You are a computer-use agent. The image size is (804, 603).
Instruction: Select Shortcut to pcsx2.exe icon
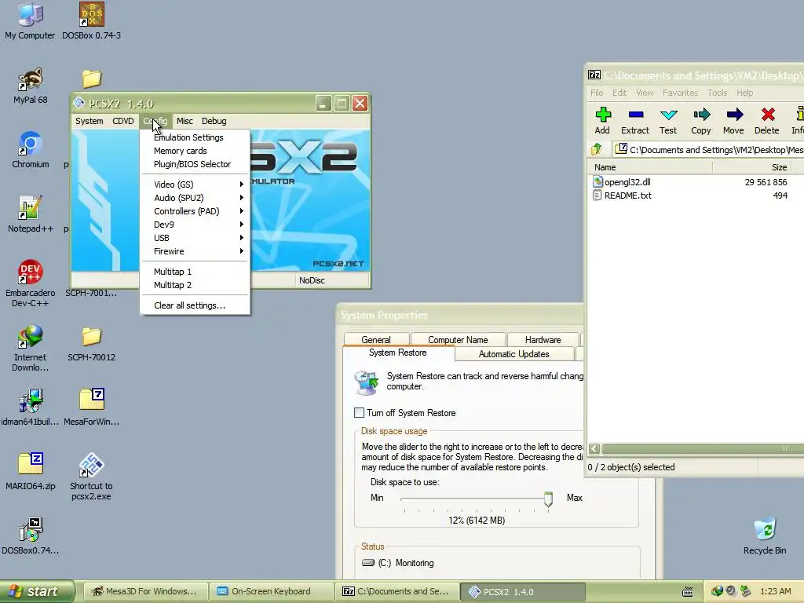92,465
